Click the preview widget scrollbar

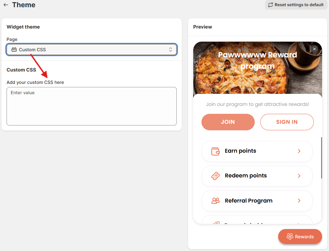[x=321, y=158]
